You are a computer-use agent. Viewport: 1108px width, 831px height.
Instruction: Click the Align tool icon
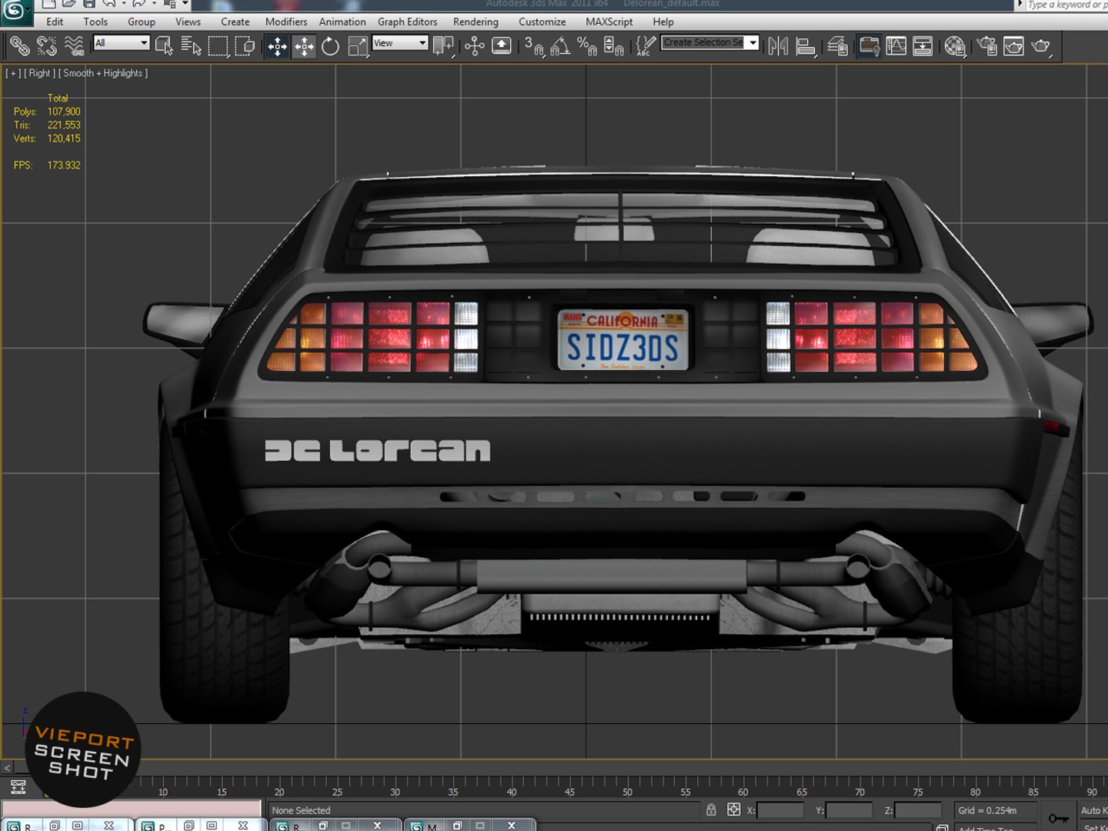pyautogui.click(x=805, y=46)
